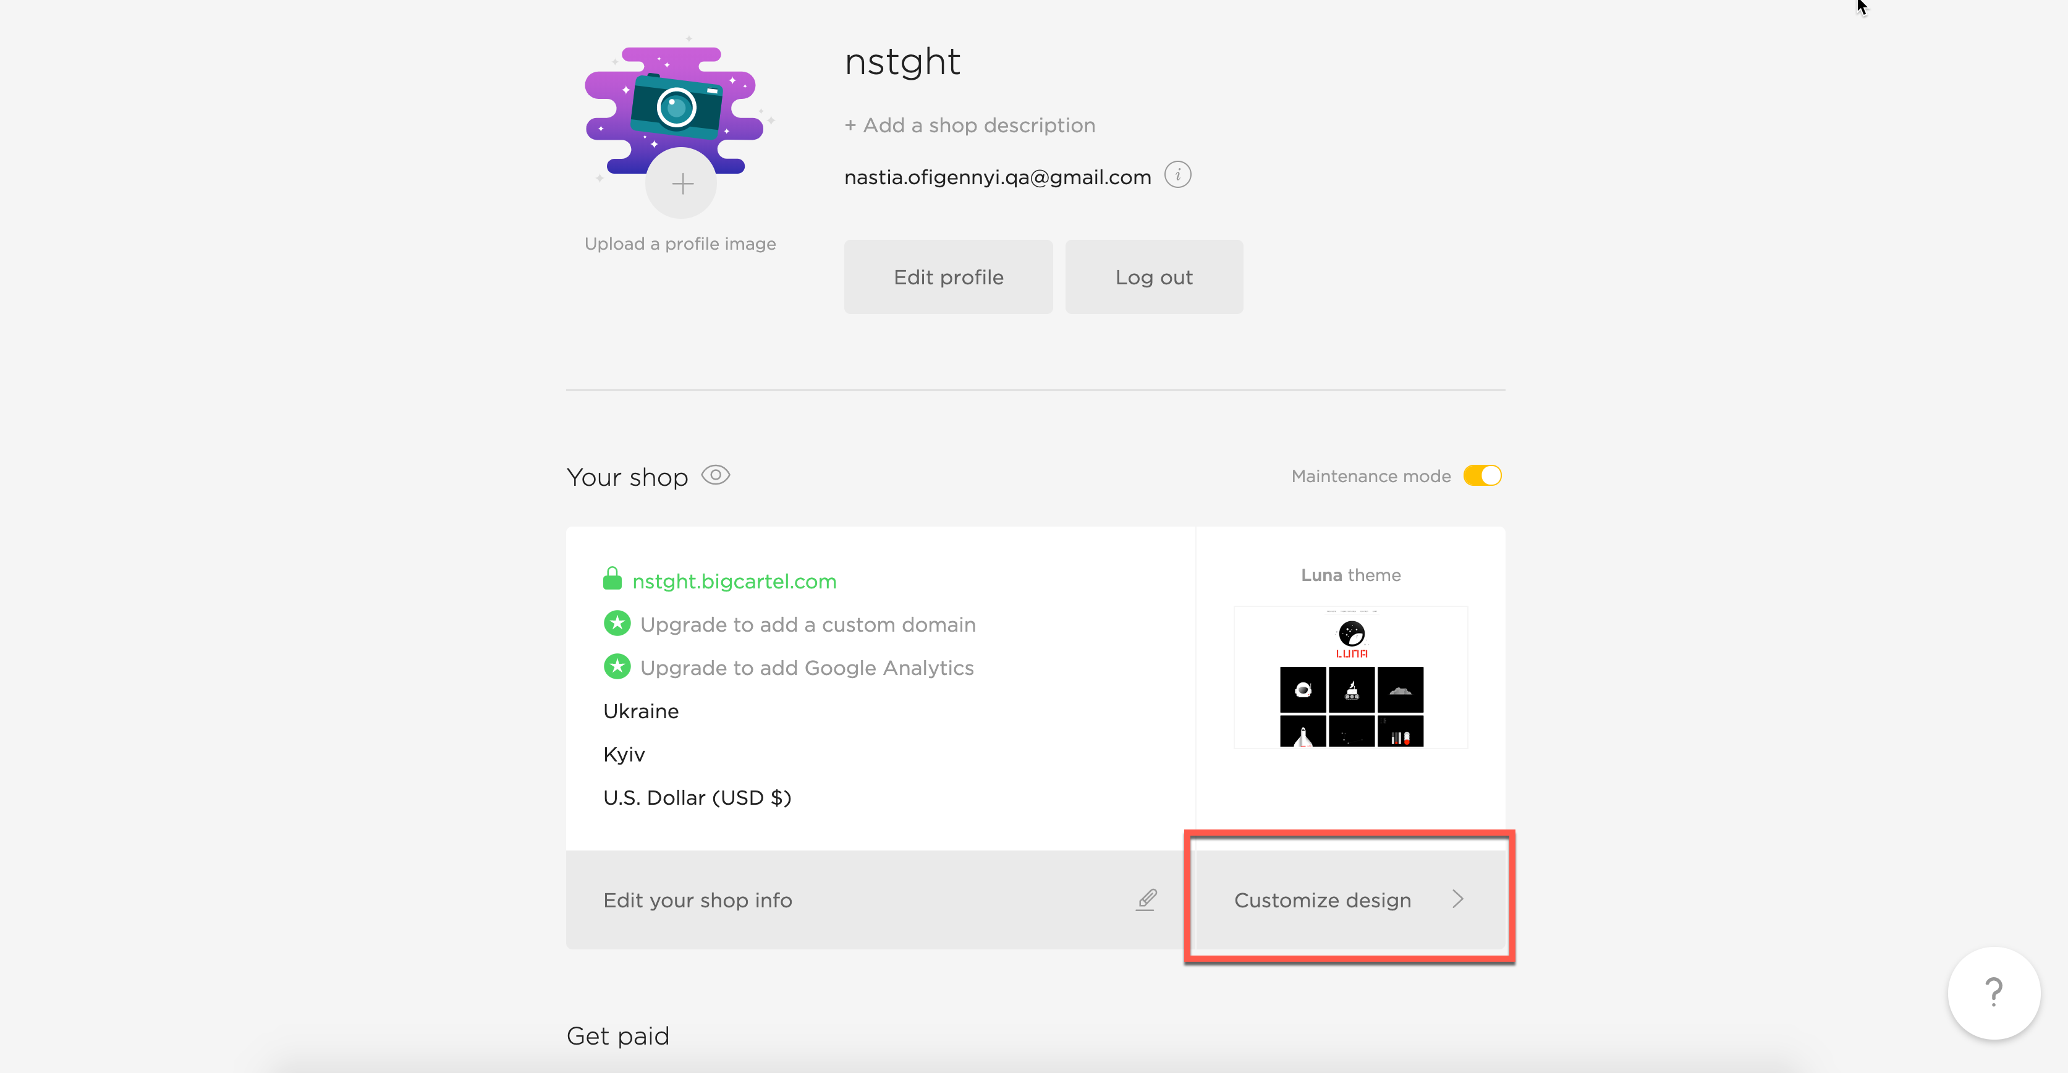Expand Customize design using the chevron arrow

point(1458,900)
